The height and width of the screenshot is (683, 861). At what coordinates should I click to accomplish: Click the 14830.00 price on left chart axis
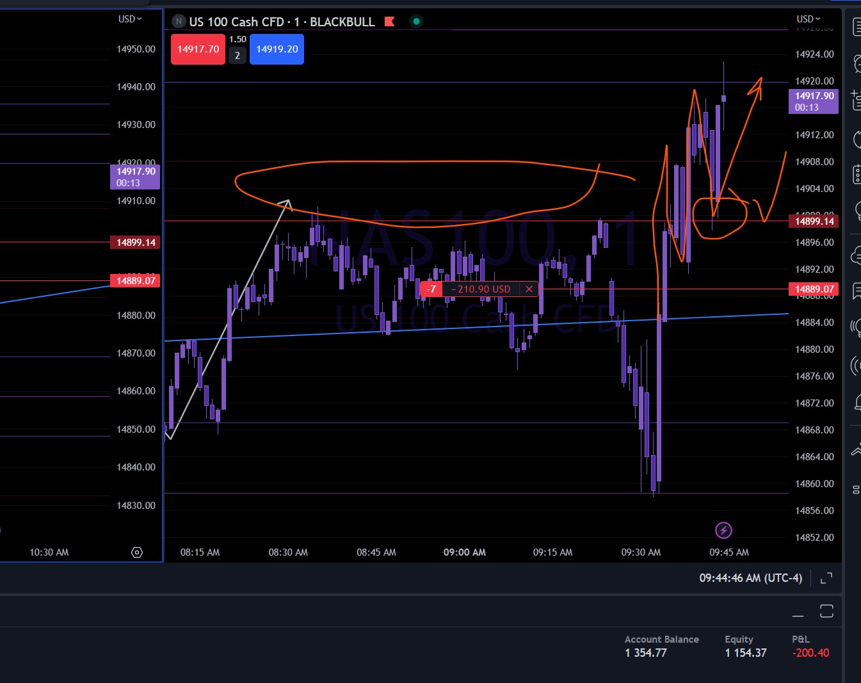point(136,506)
